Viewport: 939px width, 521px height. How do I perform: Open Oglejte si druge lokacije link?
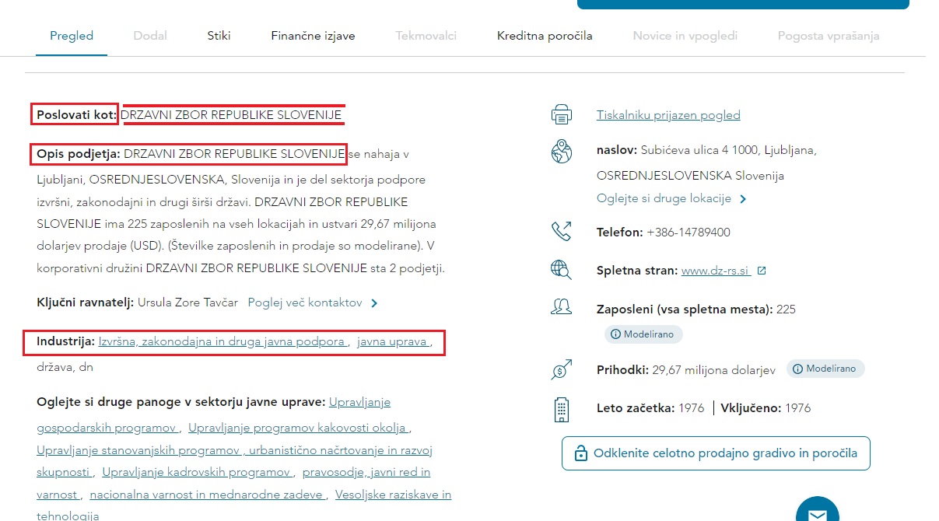coord(664,198)
